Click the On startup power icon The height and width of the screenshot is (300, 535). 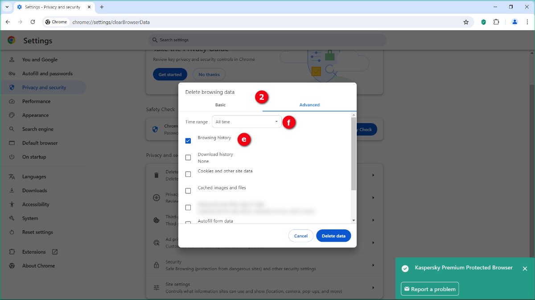click(12, 157)
